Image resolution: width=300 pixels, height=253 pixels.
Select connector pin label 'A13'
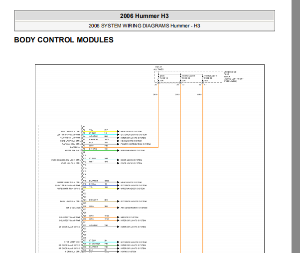pyautogui.click(x=85, y=165)
